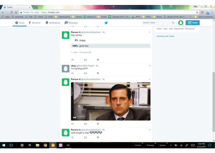Click the page vertical scrollbar

point(213,102)
